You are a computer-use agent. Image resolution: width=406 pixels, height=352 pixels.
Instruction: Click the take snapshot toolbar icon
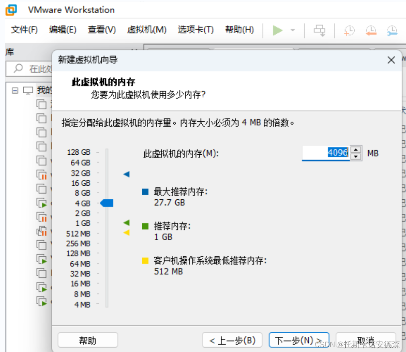[x=349, y=31]
